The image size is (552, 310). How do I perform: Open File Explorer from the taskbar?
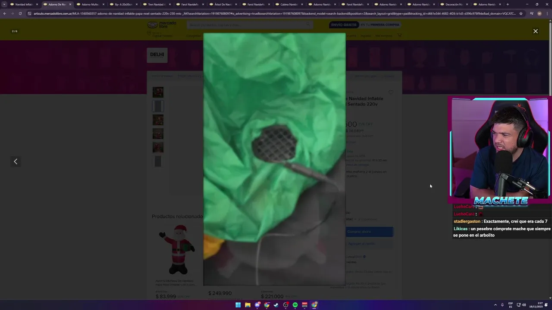click(248, 305)
